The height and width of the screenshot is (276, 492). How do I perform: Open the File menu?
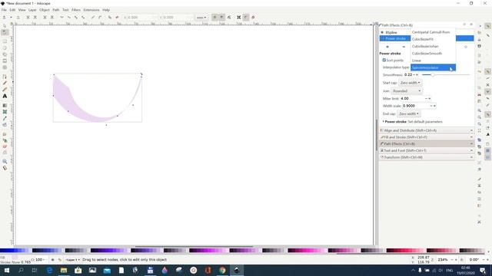(4, 10)
